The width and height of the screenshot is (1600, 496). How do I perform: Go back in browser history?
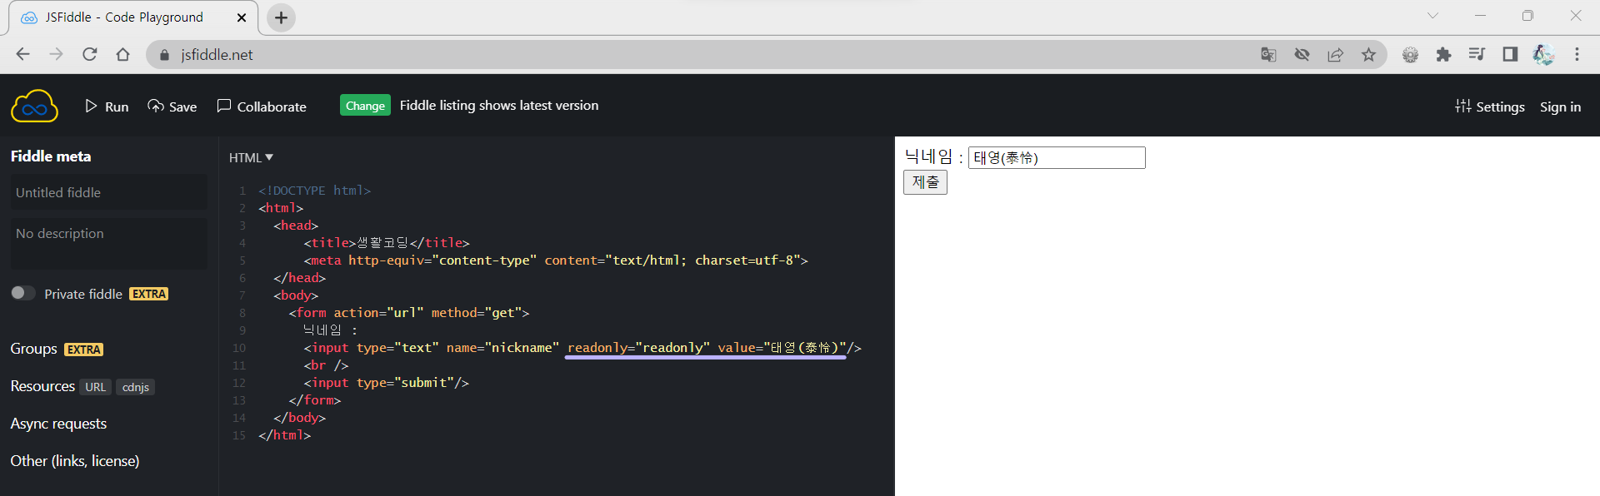click(22, 54)
